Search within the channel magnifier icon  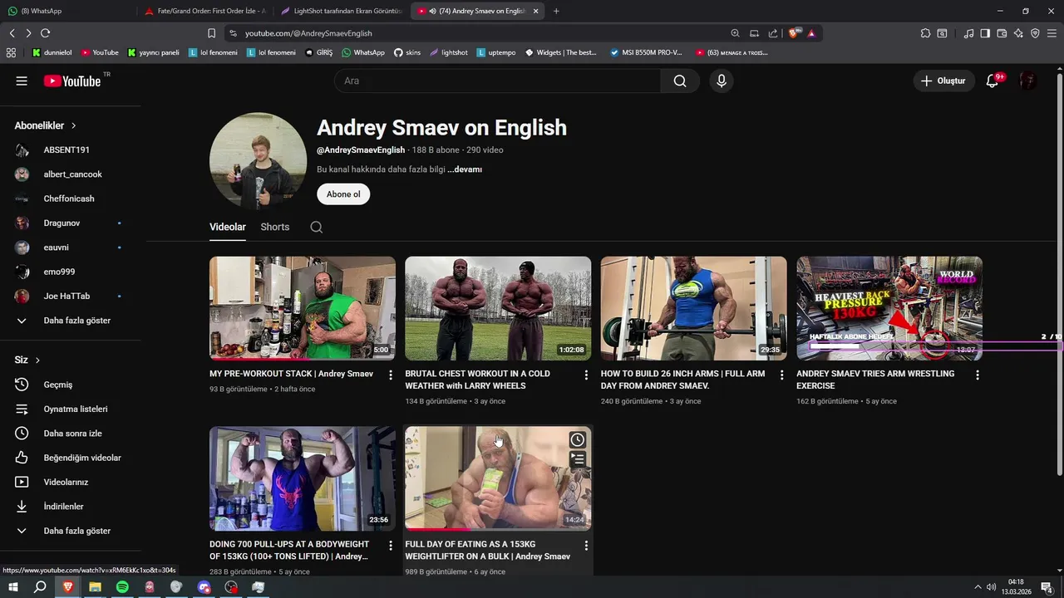(x=316, y=227)
